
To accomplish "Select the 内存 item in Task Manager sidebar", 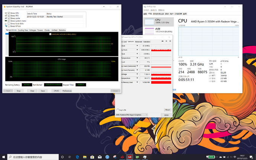I will pos(158,31).
